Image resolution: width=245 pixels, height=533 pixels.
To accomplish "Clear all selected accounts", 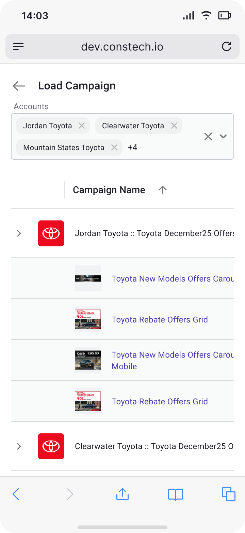I will 208,136.
